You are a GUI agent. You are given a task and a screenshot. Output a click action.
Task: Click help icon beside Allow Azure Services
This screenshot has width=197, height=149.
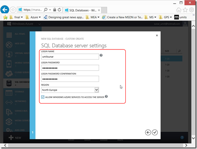106,96
